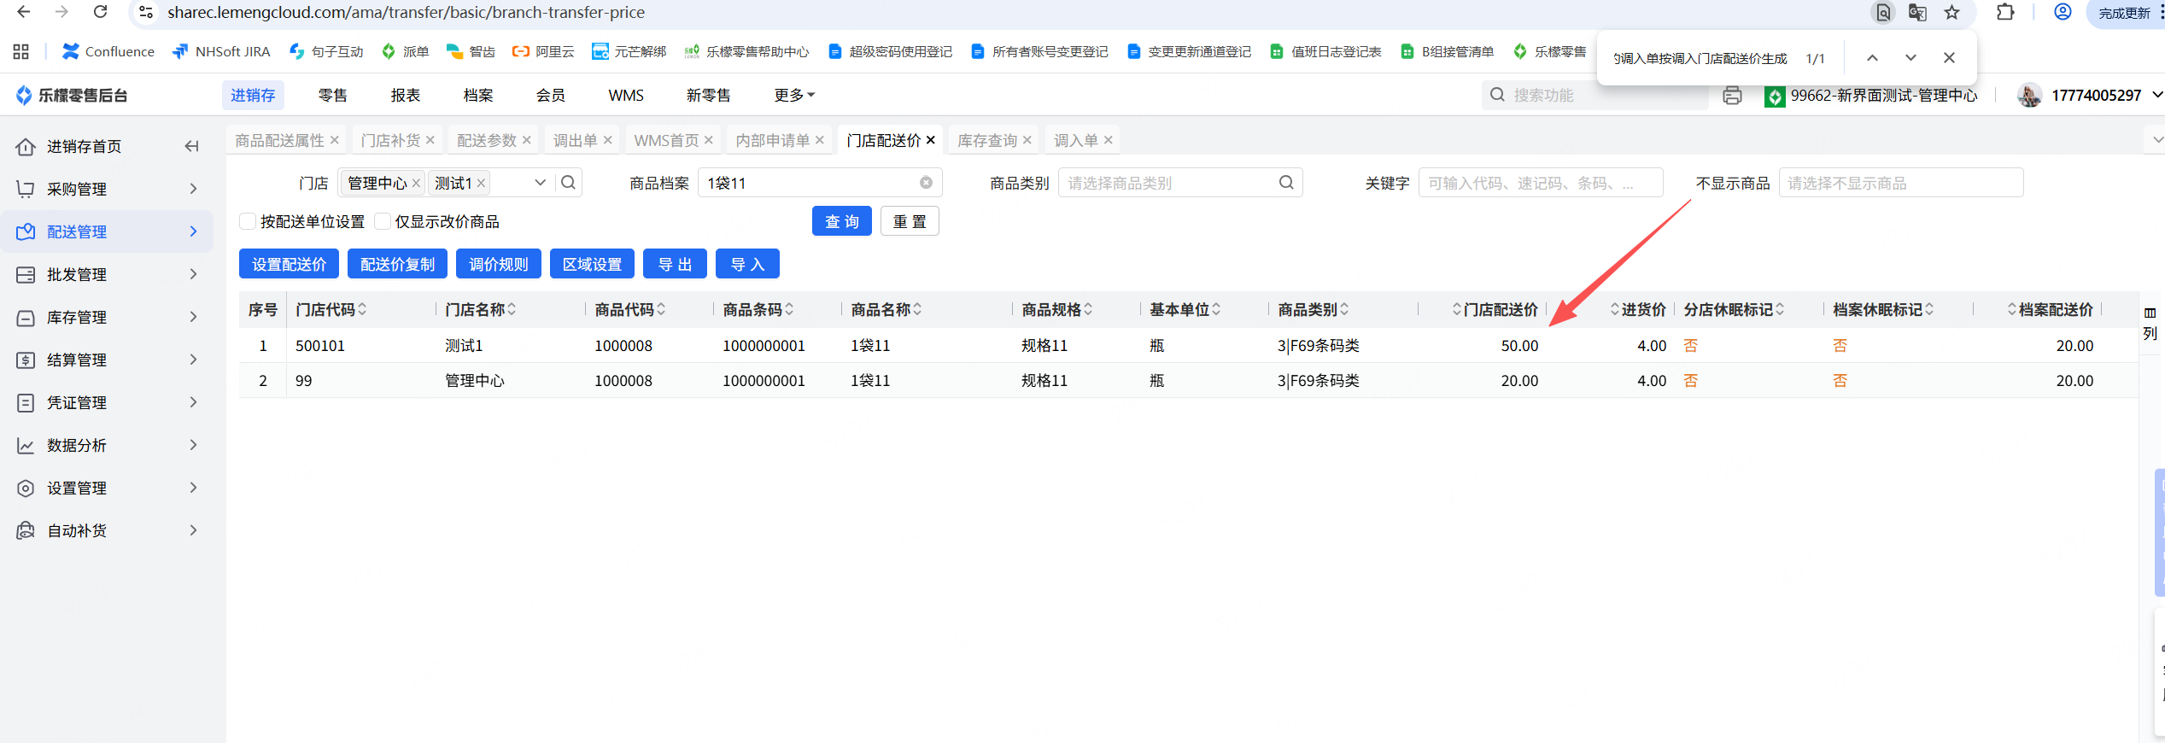
Task: Click the 商品类别 search magnifier icon
Action: 1286,183
